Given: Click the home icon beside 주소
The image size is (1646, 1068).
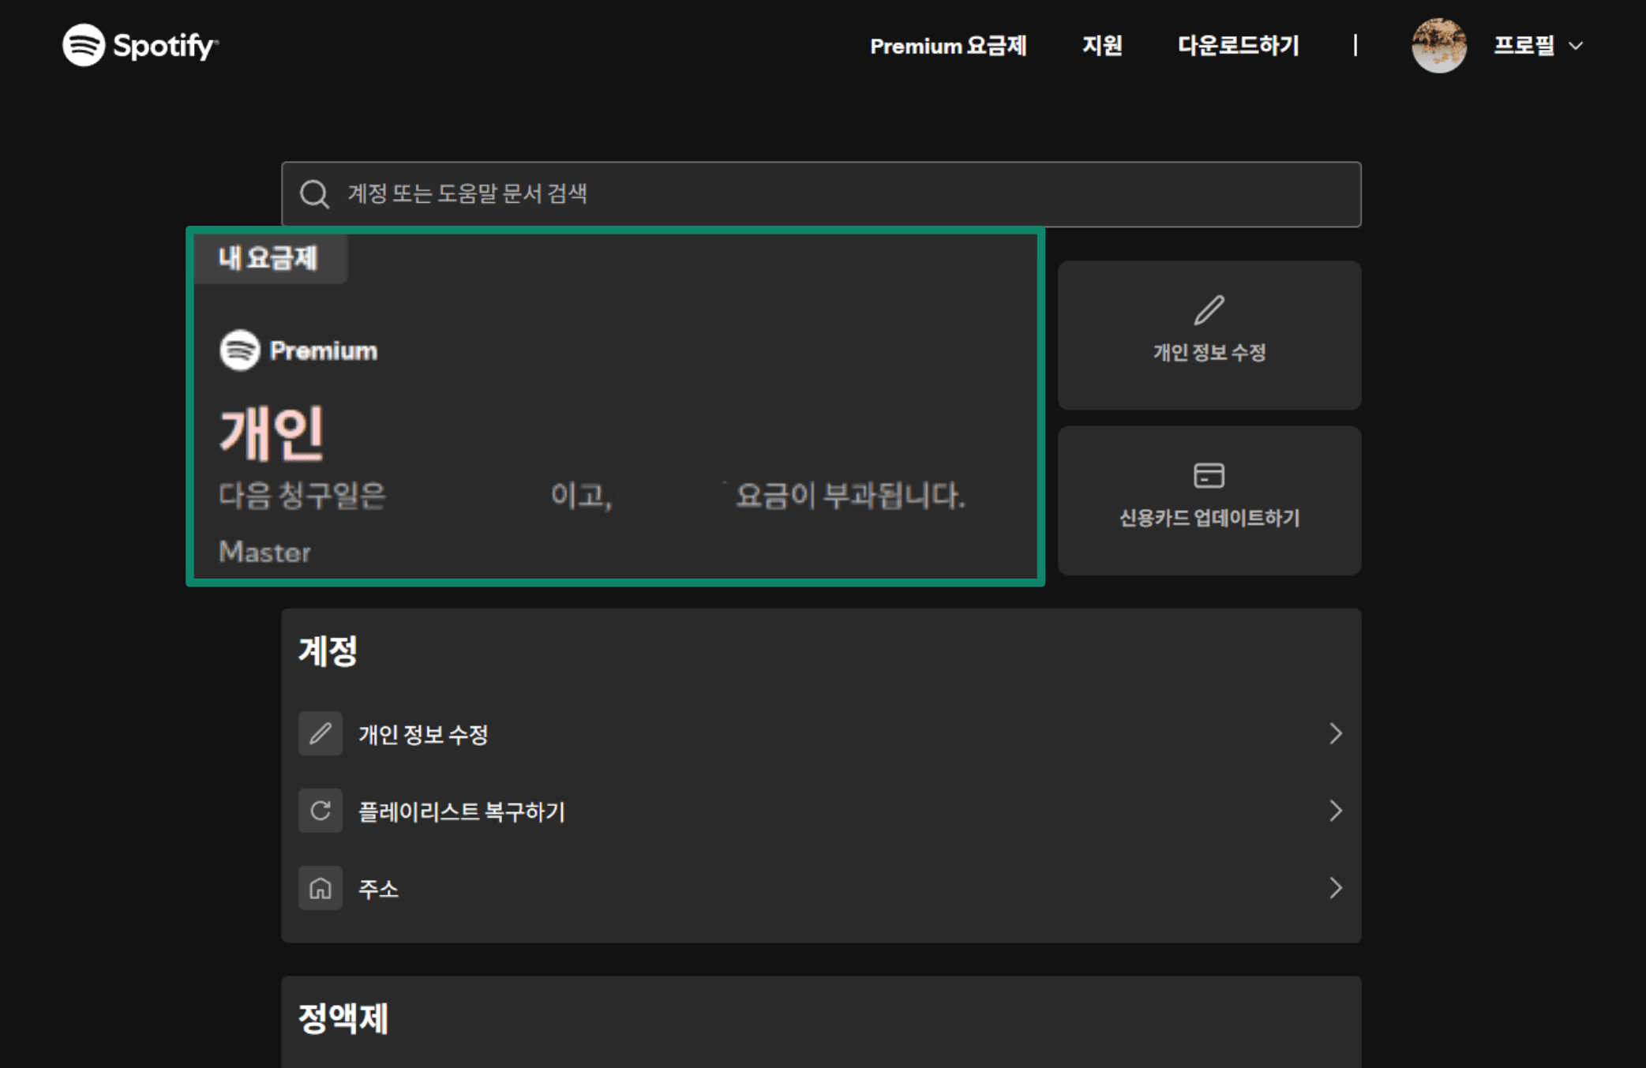Looking at the screenshot, I should (x=320, y=889).
